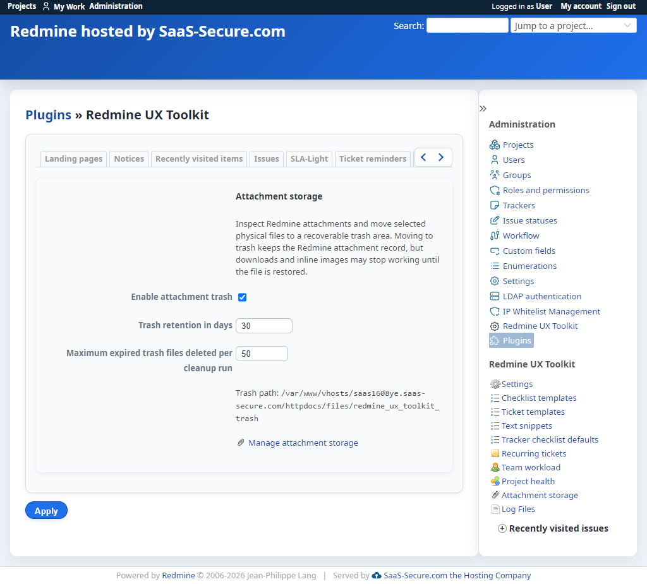Open the Ticket reminders tab
The image size is (647, 584).
tap(373, 159)
